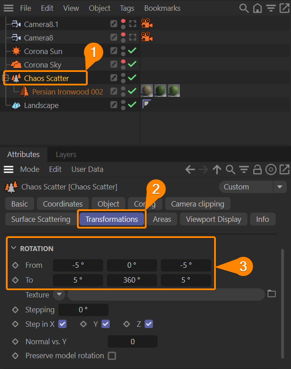Click the home path icon in Object Manager
Viewport: 291px width, 369px height.
[257, 8]
